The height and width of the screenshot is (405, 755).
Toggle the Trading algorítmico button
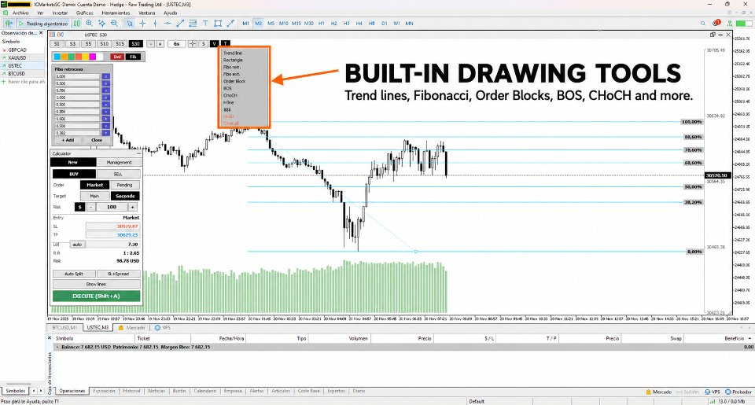pyautogui.click(x=42, y=23)
